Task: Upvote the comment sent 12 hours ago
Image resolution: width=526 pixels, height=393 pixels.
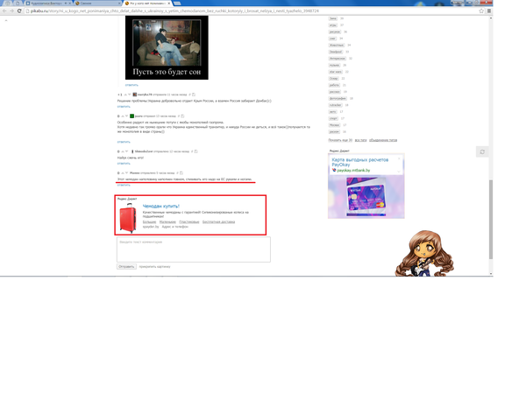Action: point(123,151)
